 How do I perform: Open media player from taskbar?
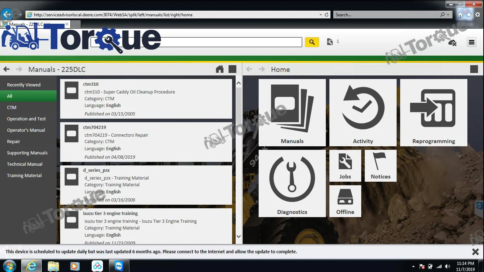pyautogui.click(x=75, y=266)
